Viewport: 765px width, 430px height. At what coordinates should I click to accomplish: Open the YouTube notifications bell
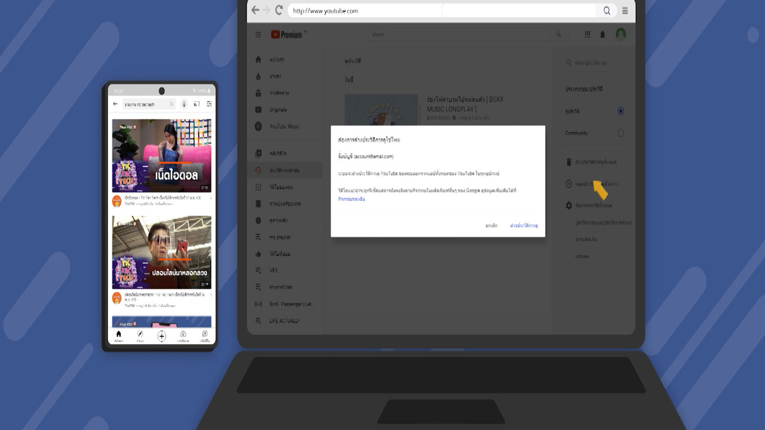(x=602, y=35)
